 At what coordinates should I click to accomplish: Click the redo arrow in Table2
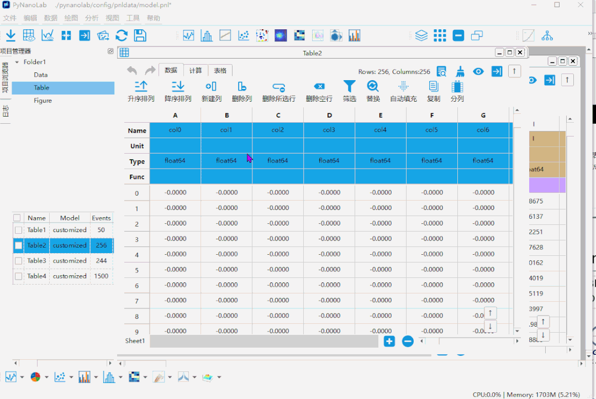[151, 70]
